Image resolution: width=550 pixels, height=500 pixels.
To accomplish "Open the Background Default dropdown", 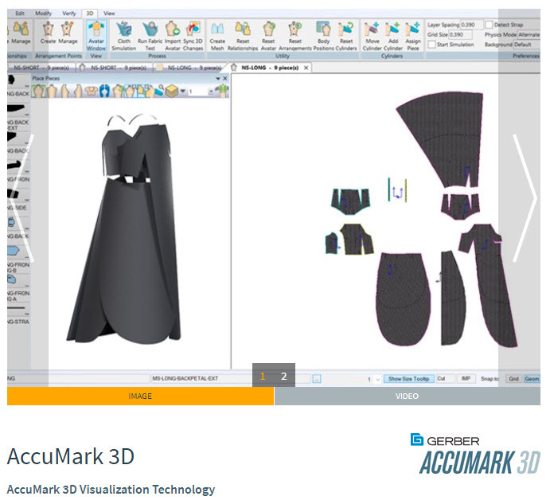I will [x=527, y=45].
